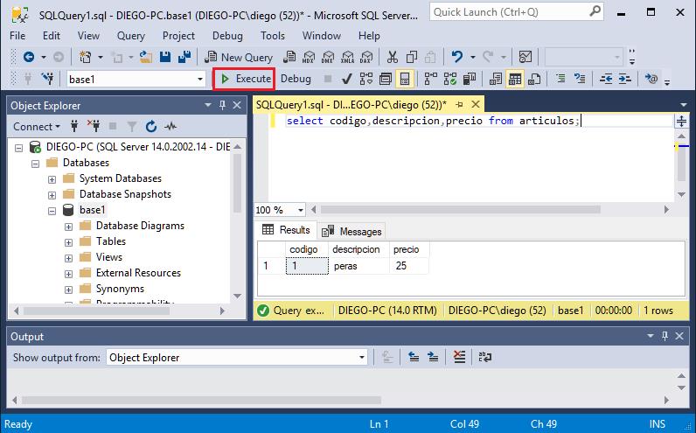This screenshot has height=433, width=696.
Task: Click the Display Estimated Execution Plan icon
Action: click(366, 79)
